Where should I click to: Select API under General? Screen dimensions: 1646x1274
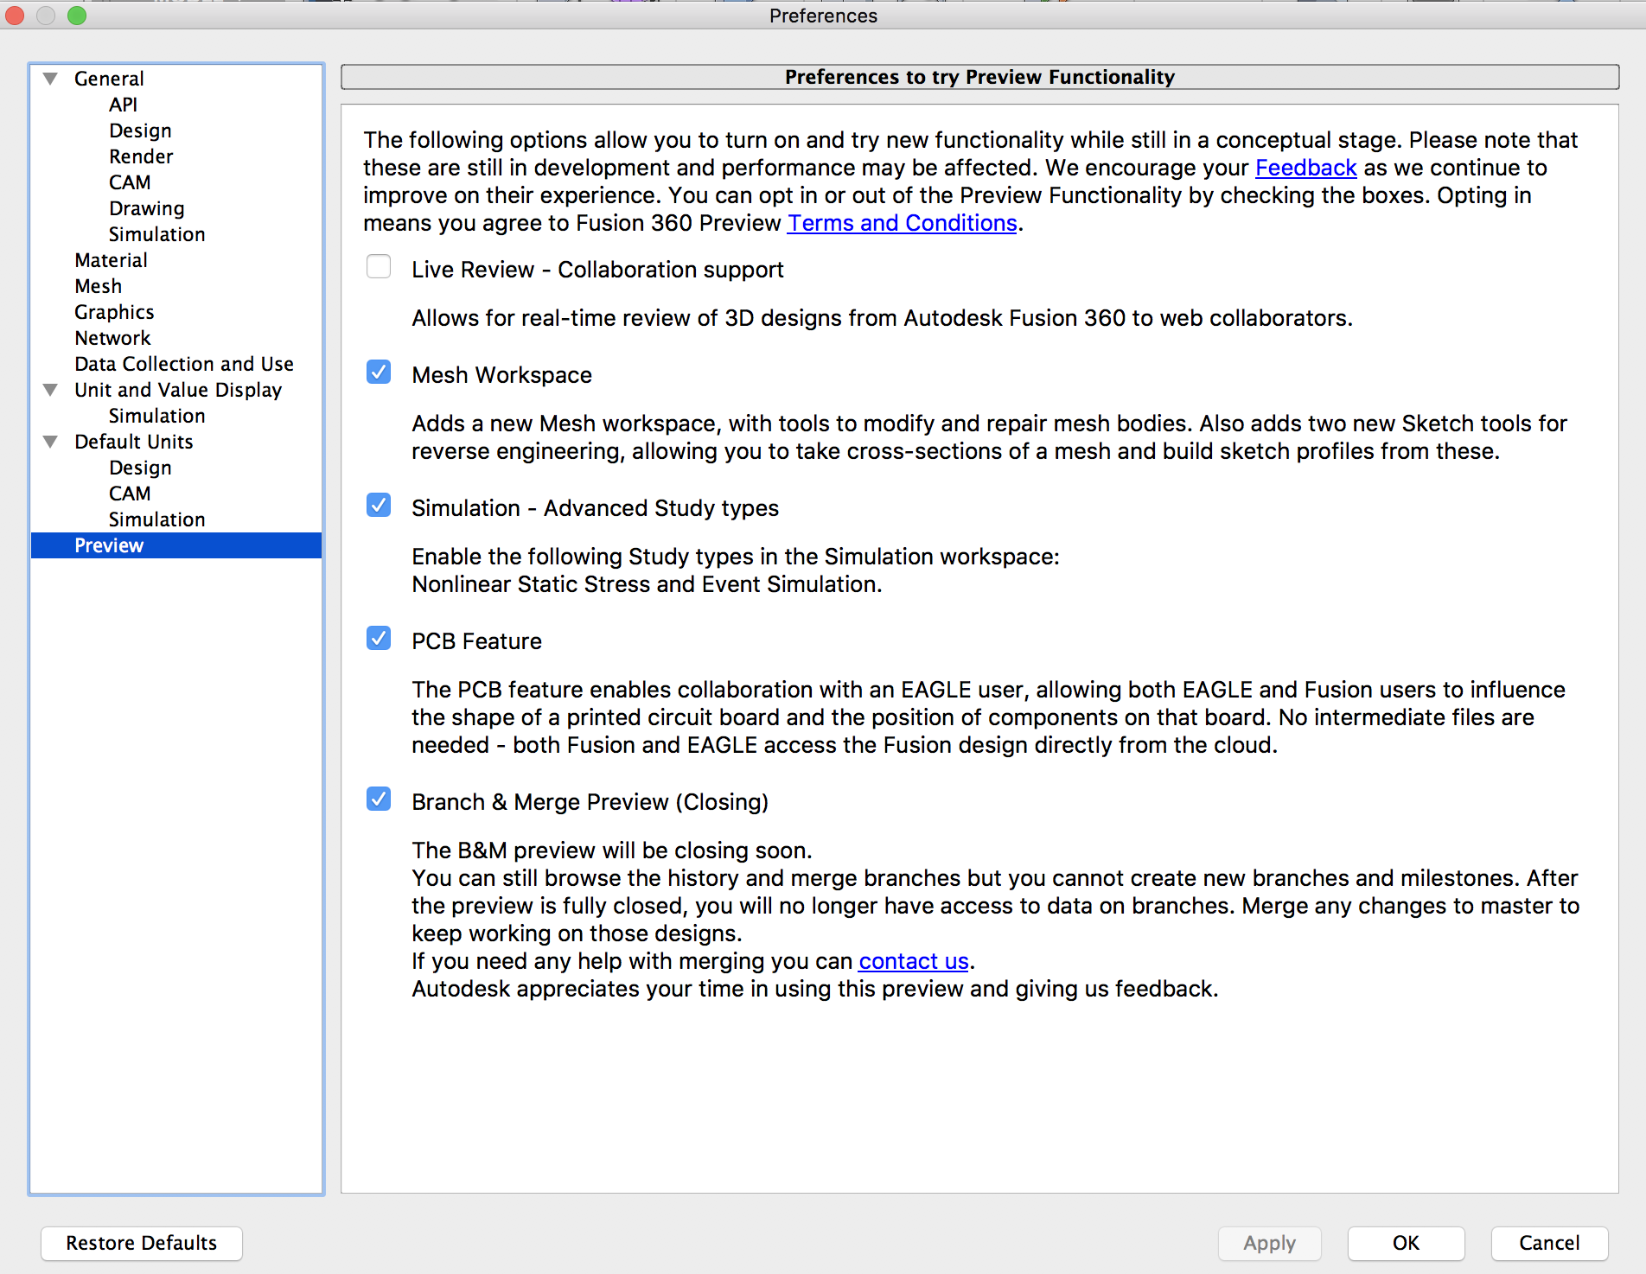click(x=123, y=105)
